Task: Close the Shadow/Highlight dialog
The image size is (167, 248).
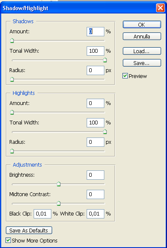Action: tap(160, 8)
